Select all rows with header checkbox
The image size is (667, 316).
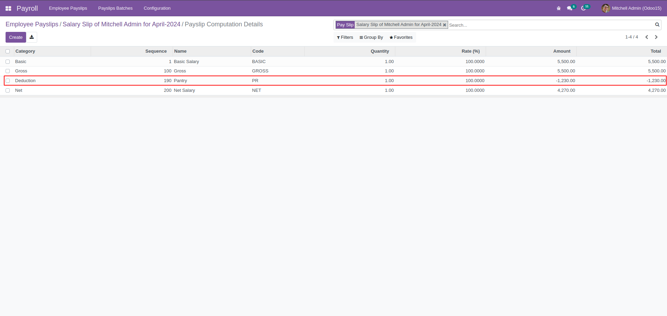[x=8, y=51]
